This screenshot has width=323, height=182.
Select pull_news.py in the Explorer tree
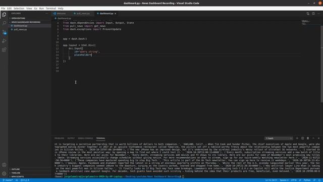(29, 29)
